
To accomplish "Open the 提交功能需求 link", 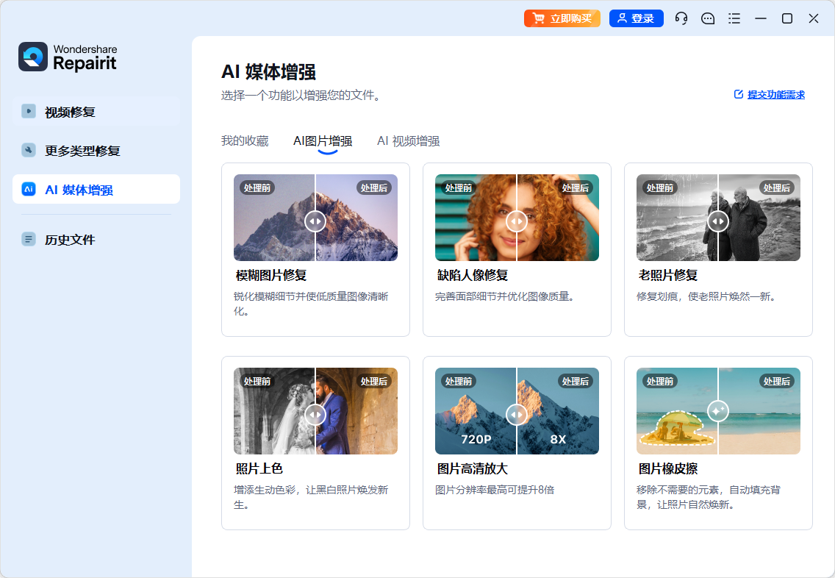I will 770,95.
